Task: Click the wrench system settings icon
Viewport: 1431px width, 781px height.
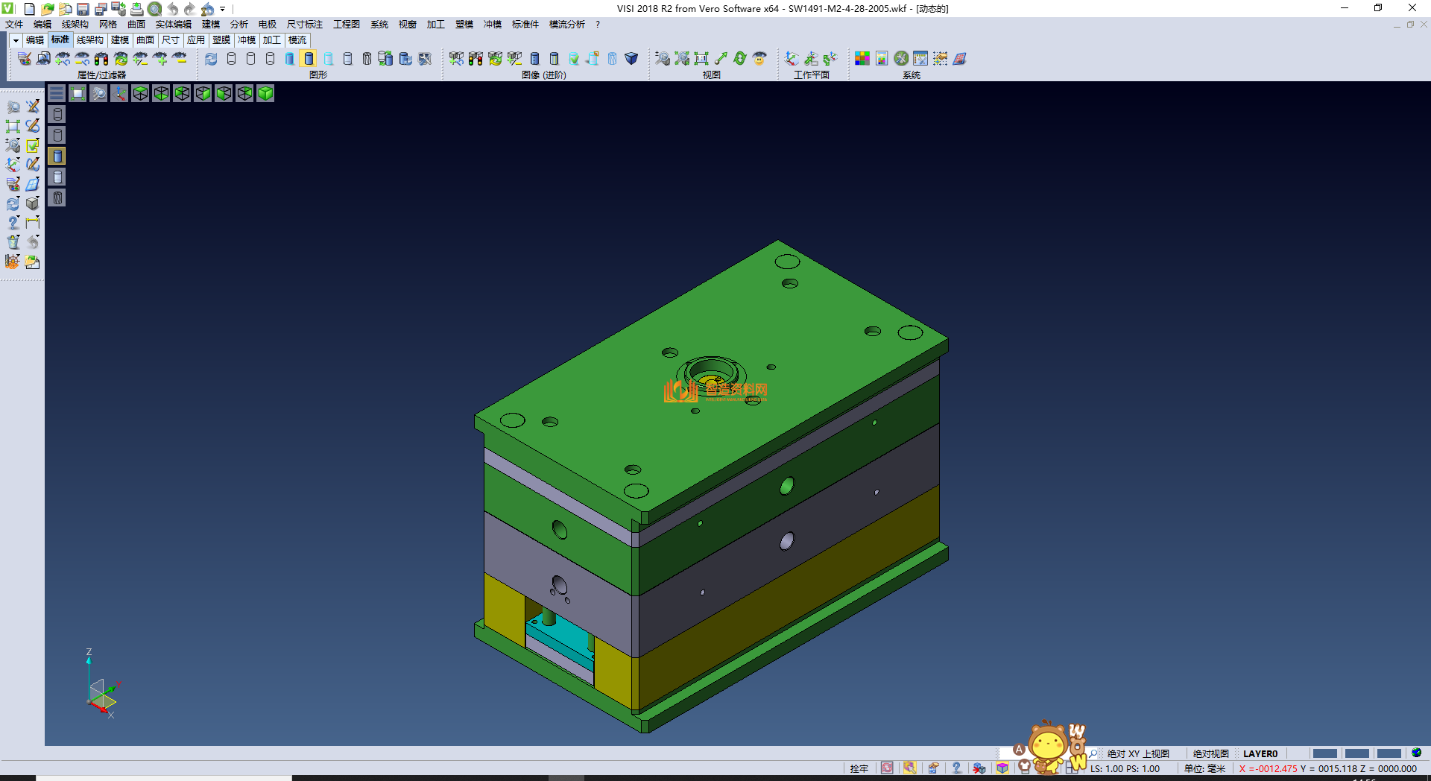Action: pyautogui.click(x=901, y=58)
